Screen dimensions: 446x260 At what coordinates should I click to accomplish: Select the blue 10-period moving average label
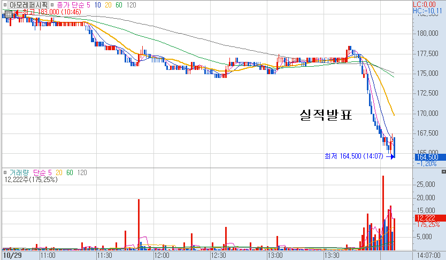97,5
